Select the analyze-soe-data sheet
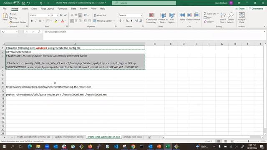 [133, 137]
